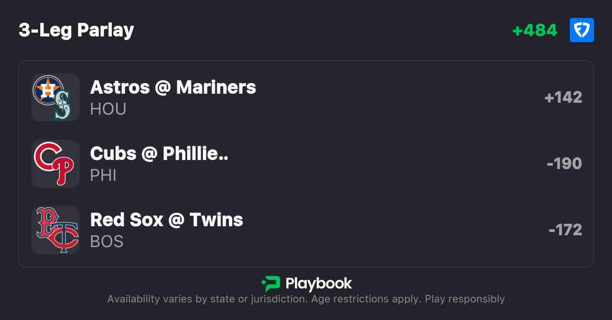612x320 pixels.
Task: Click the BOS pick label
Action: pyautogui.click(x=107, y=242)
